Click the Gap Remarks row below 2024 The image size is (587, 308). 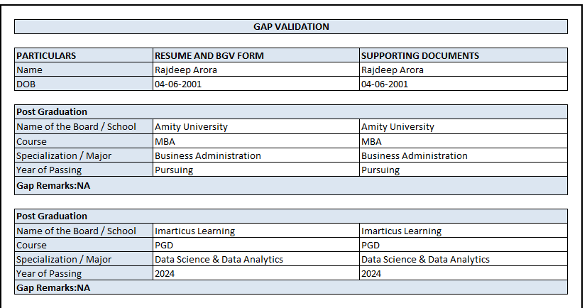291,287
